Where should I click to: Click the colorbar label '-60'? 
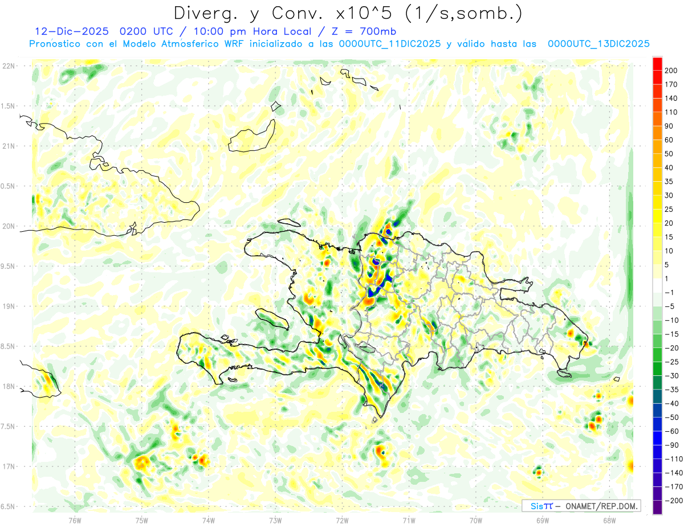[x=671, y=431]
